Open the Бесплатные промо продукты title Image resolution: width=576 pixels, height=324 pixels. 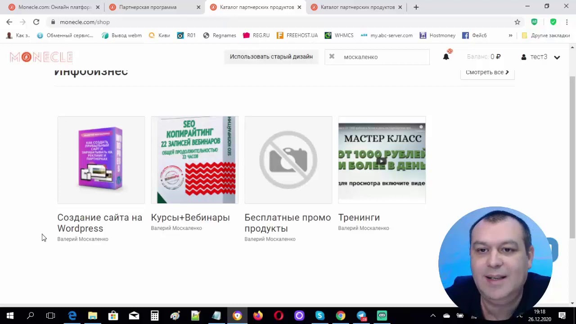288,223
